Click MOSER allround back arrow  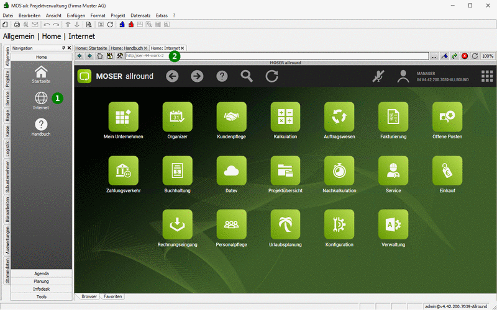172,76
